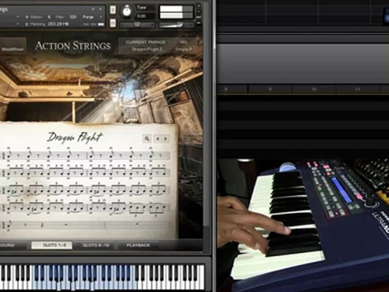Mute the instrument with the M button

pyautogui.click(x=113, y=23)
